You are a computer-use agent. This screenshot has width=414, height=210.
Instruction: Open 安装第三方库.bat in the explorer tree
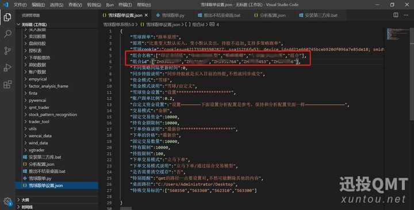[x=45, y=157]
